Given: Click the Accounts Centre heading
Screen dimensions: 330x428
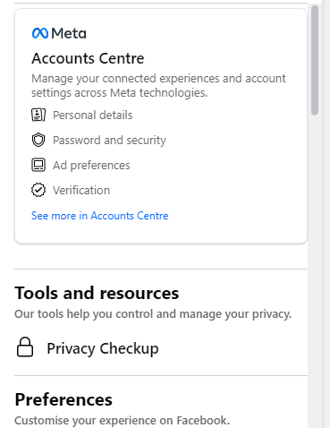Looking at the screenshot, I should (88, 58).
